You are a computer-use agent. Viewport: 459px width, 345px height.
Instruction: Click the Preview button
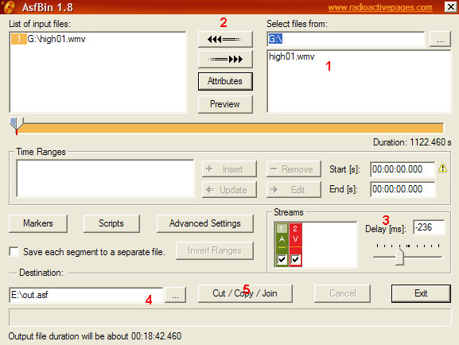[225, 104]
